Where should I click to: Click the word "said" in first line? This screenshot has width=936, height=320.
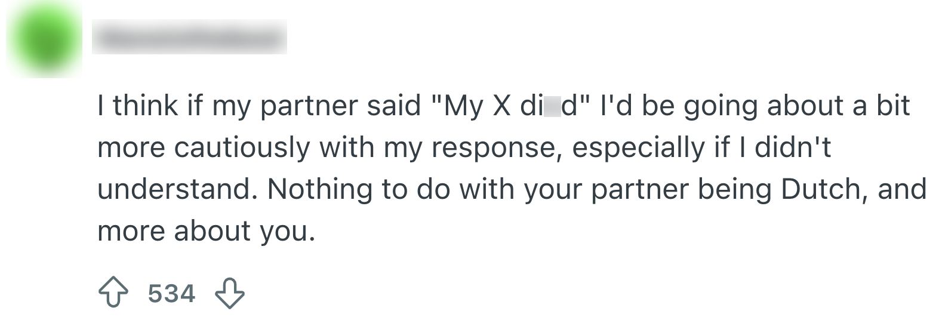393,107
